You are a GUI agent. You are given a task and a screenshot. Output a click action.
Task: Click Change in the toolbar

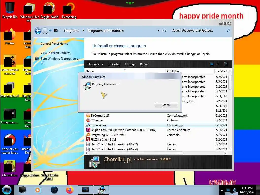(x=130, y=64)
